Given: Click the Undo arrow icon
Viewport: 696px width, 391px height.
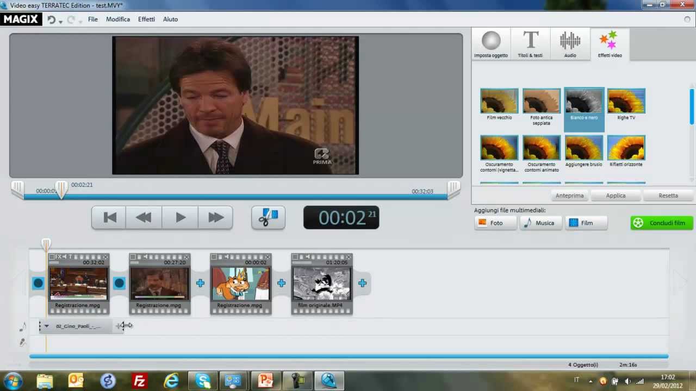Looking at the screenshot, I should [51, 20].
